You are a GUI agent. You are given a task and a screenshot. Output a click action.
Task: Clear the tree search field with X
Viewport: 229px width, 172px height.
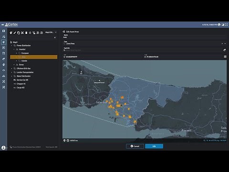click(x=55, y=37)
